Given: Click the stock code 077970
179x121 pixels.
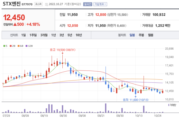Looking at the screenshot, I should 27,4.
